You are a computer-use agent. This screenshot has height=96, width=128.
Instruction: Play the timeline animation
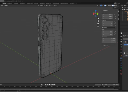coord(51,85)
